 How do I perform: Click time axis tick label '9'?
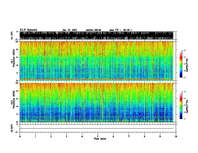[160, 136]
